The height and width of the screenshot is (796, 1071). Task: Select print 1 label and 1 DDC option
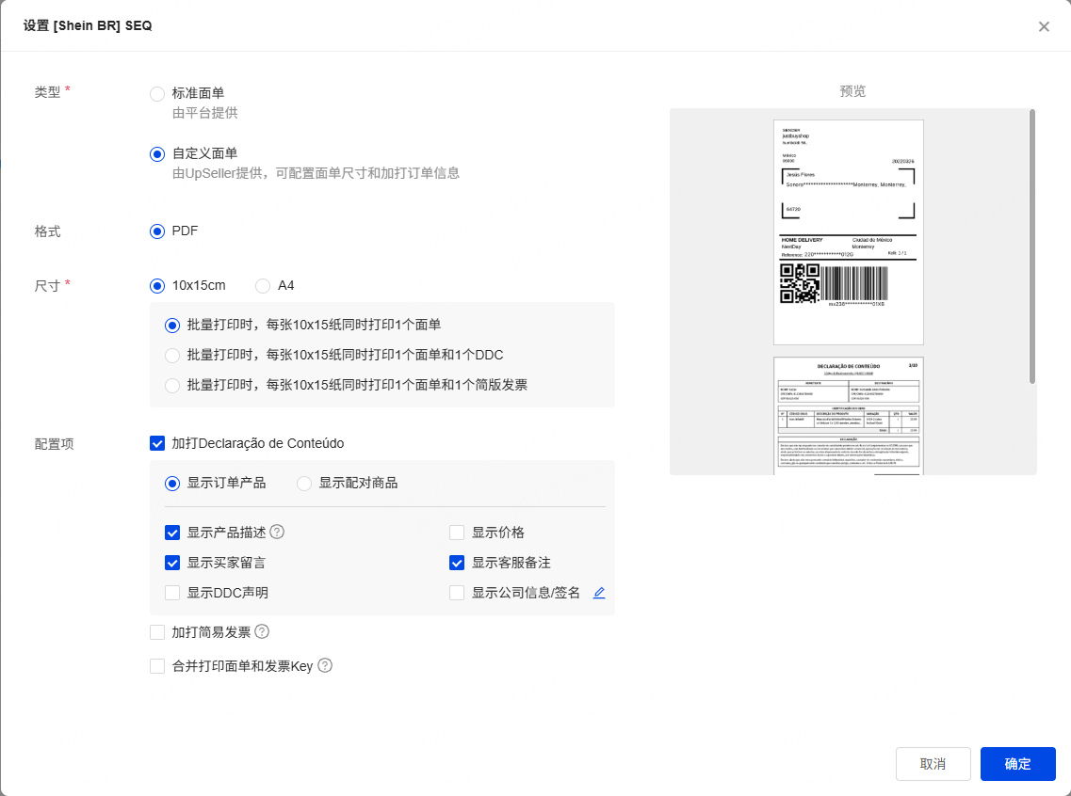172,355
